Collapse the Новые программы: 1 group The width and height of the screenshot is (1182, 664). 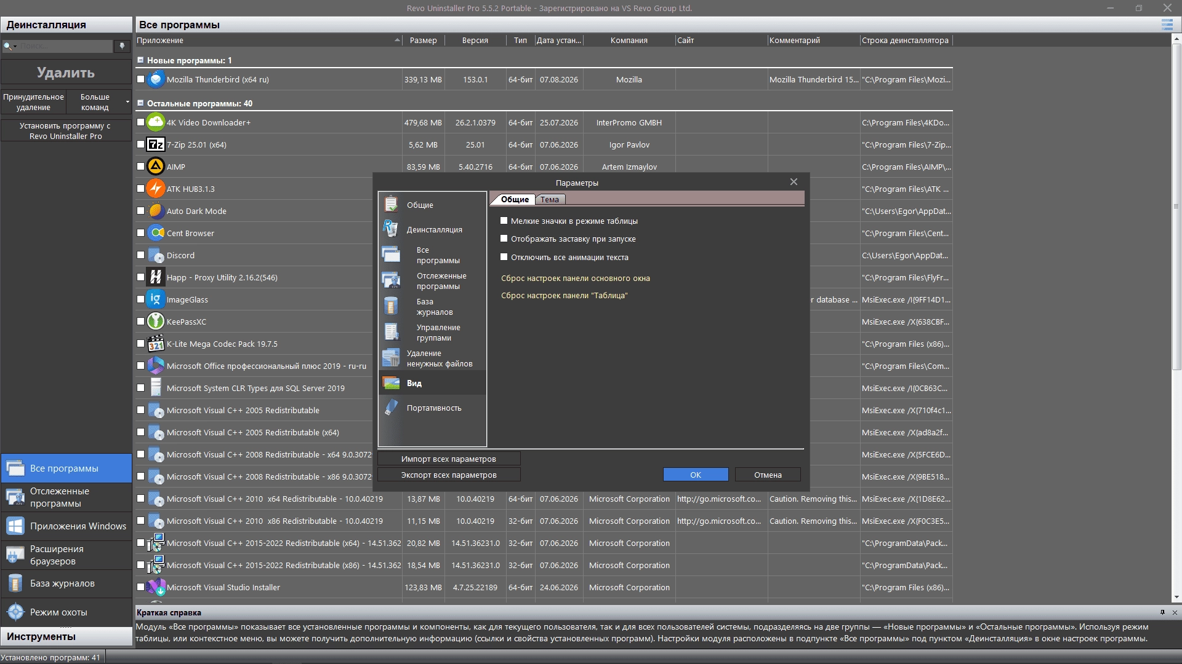pos(140,60)
